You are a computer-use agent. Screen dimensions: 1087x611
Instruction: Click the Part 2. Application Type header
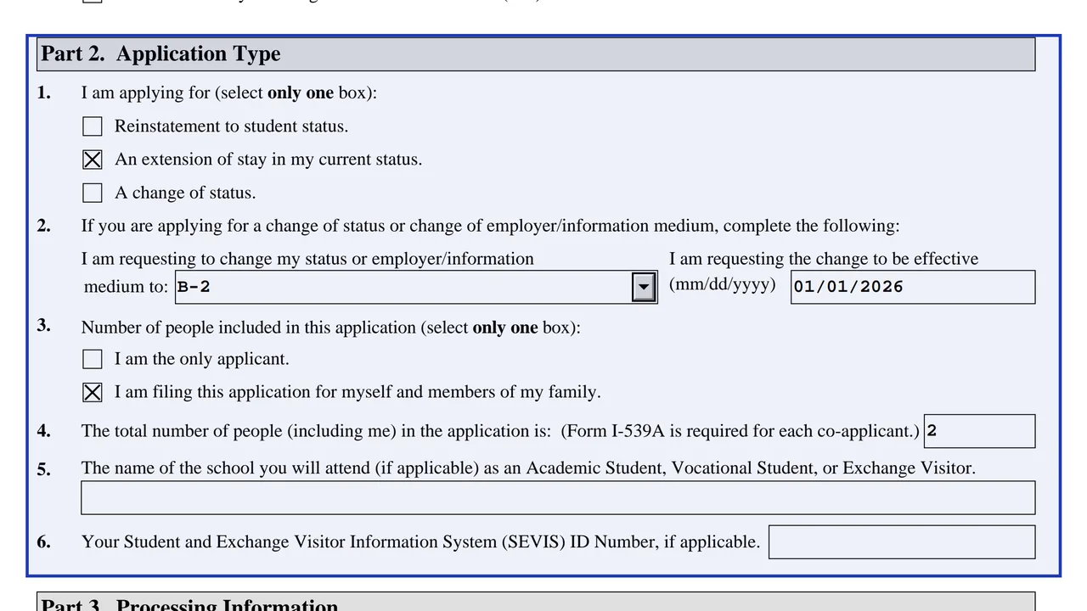(x=537, y=54)
